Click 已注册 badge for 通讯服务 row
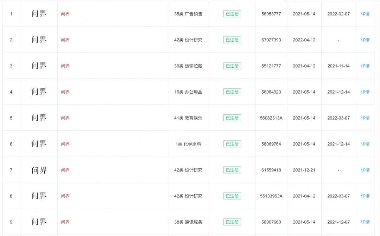The width and height of the screenshot is (380, 236). (x=232, y=222)
